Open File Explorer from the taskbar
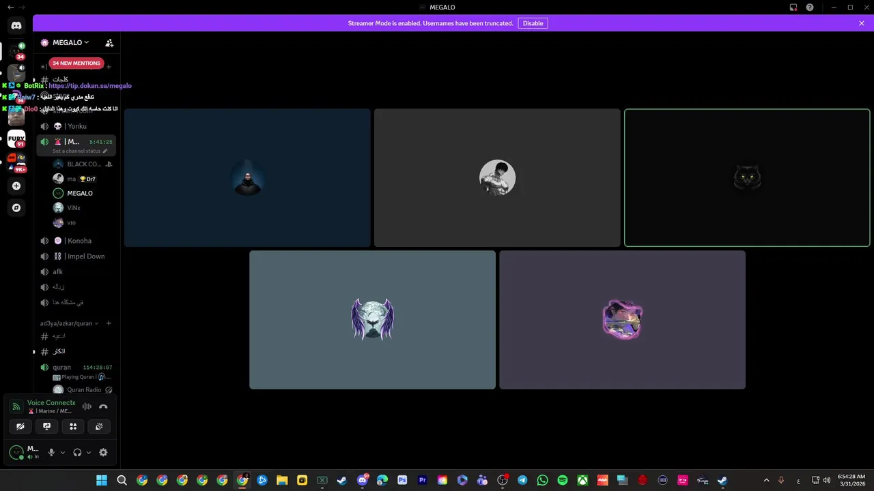Viewport: 874px width, 491px height. pyautogui.click(x=282, y=480)
